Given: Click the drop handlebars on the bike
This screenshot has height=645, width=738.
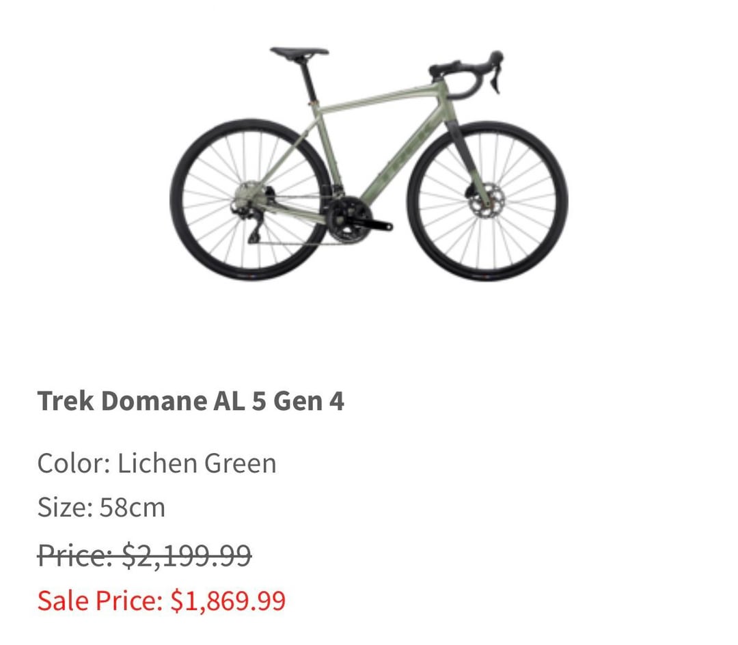Looking at the screenshot, I should tap(471, 68).
